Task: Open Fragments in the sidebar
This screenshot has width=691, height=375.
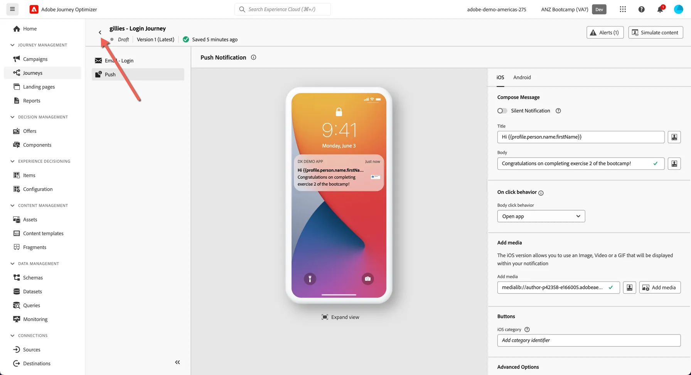Action: coord(42,247)
